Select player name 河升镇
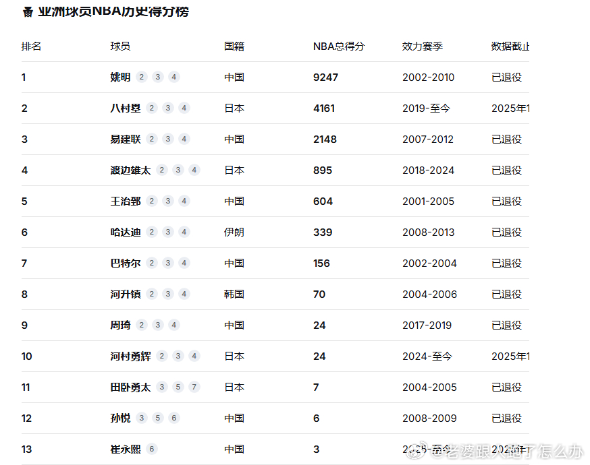Viewport: 590px width, 465px height. [x=126, y=294]
